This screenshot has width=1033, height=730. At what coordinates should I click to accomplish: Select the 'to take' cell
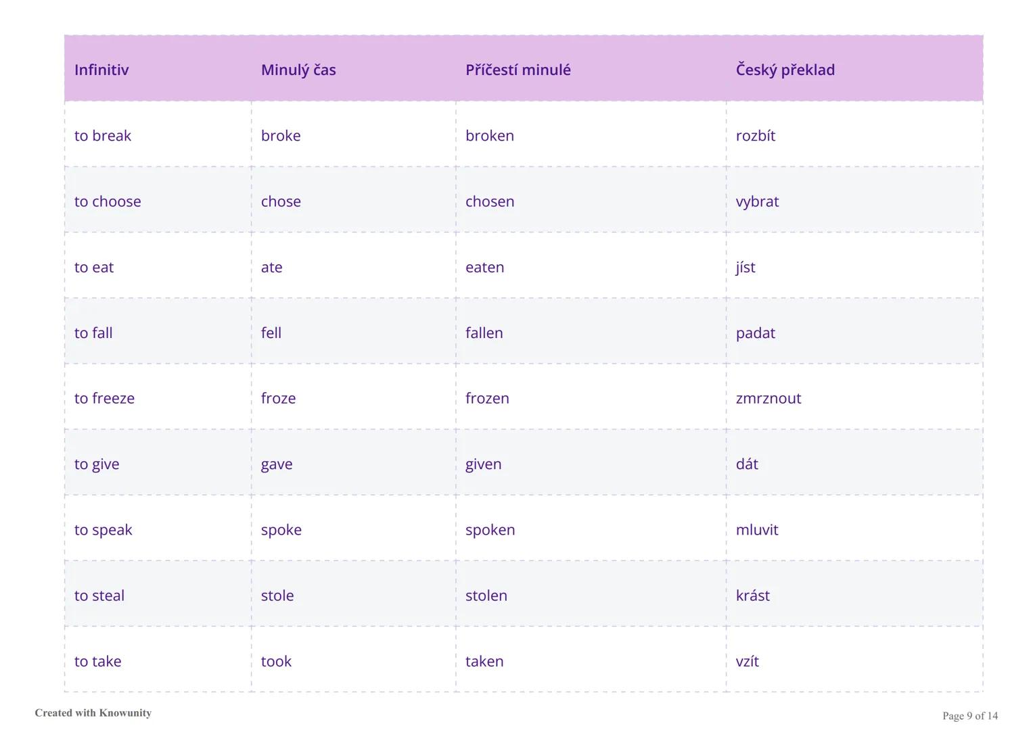pyautogui.click(x=98, y=661)
